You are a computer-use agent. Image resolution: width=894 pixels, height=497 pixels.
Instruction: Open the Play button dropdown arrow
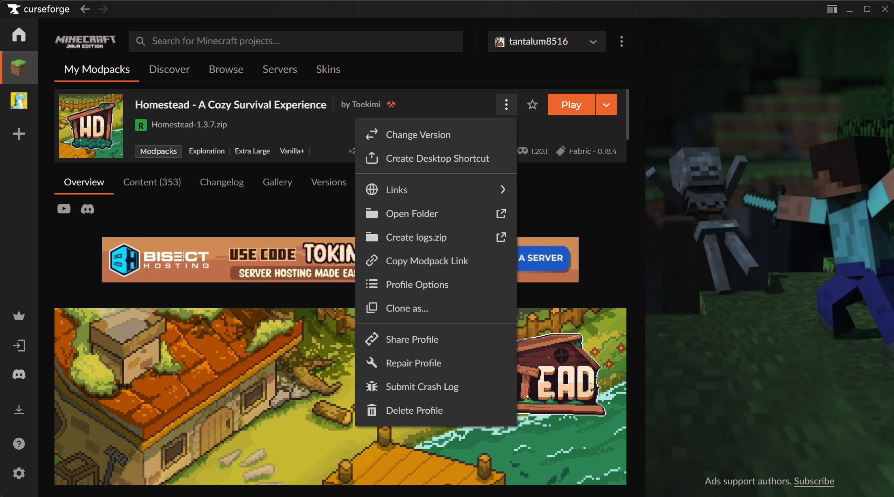[x=606, y=105]
